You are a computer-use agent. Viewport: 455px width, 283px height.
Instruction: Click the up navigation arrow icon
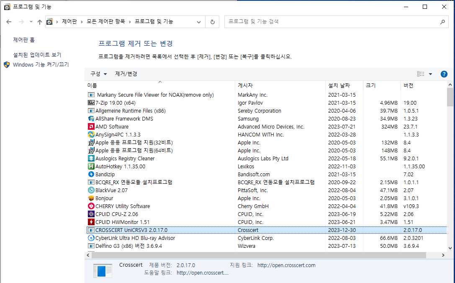pyautogui.click(x=40, y=22)
